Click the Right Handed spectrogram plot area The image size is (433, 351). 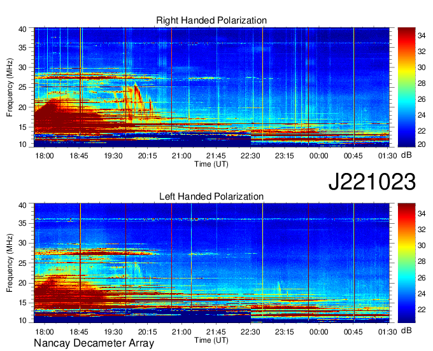211,87
